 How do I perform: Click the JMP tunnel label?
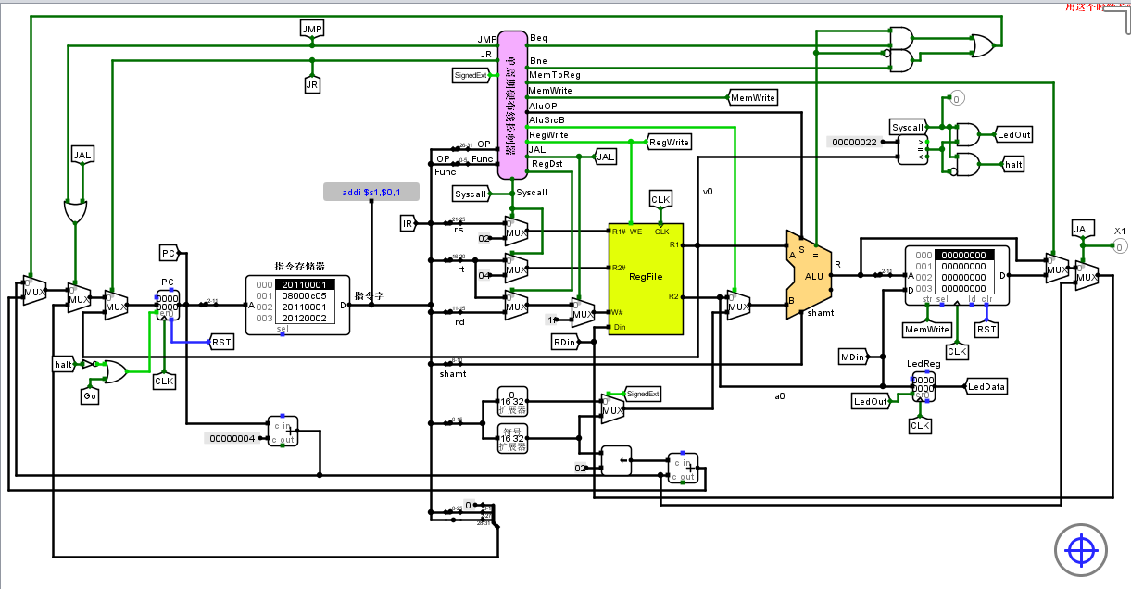tap(312, 31)
